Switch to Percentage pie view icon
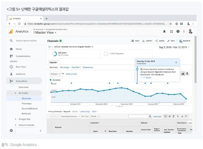The image size is (203, 149). [x=169, y=116]
